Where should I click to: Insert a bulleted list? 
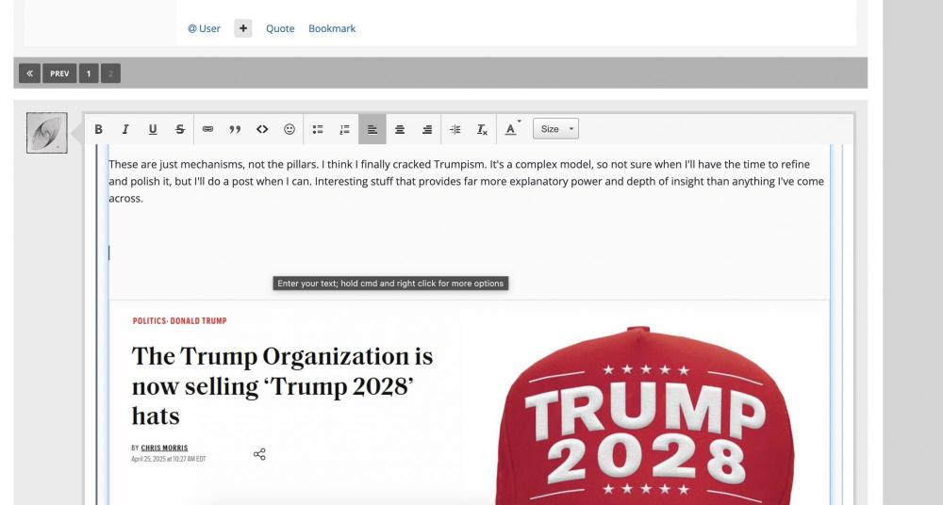(318, 129)
